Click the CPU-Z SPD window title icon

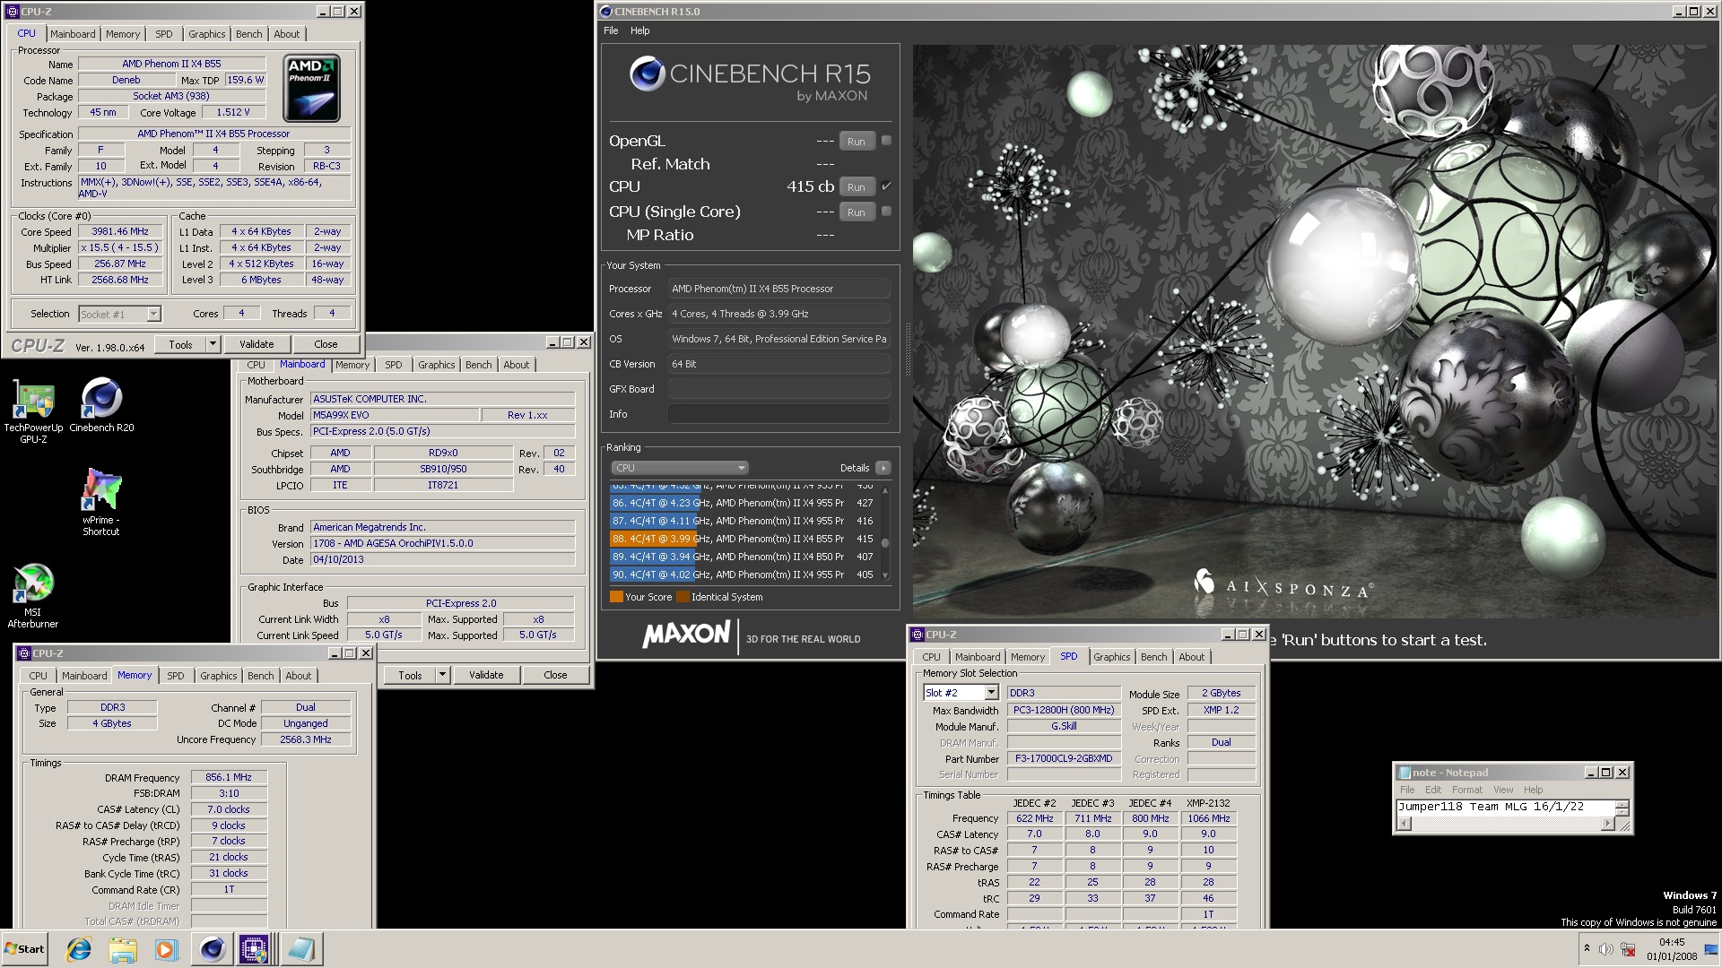[918, 635]
